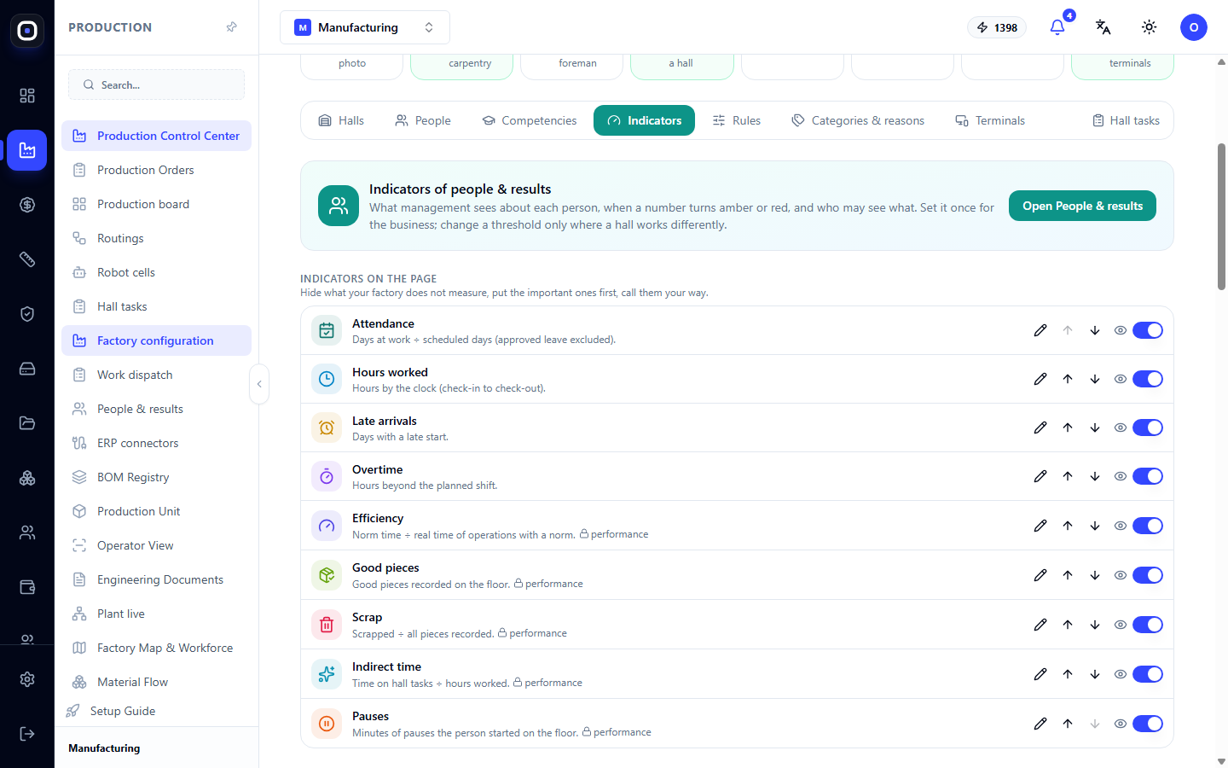Toggle off the Attendance indicator switch
The height and width of the screenshot is (768, 1228).
coord(1148,330)
